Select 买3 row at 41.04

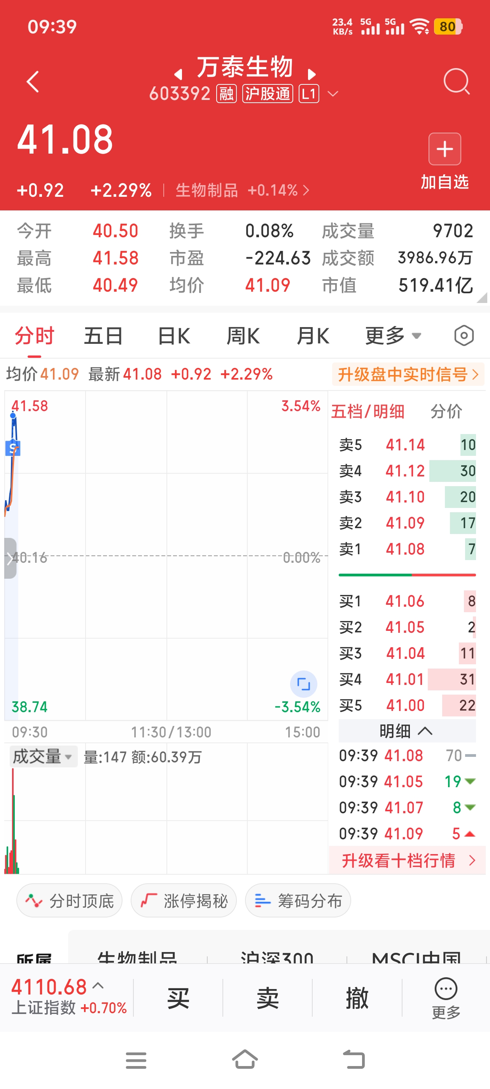(x=407, y=653)
